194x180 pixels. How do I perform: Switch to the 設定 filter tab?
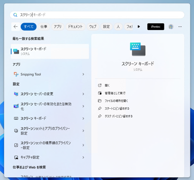click(x=106, y=27)
